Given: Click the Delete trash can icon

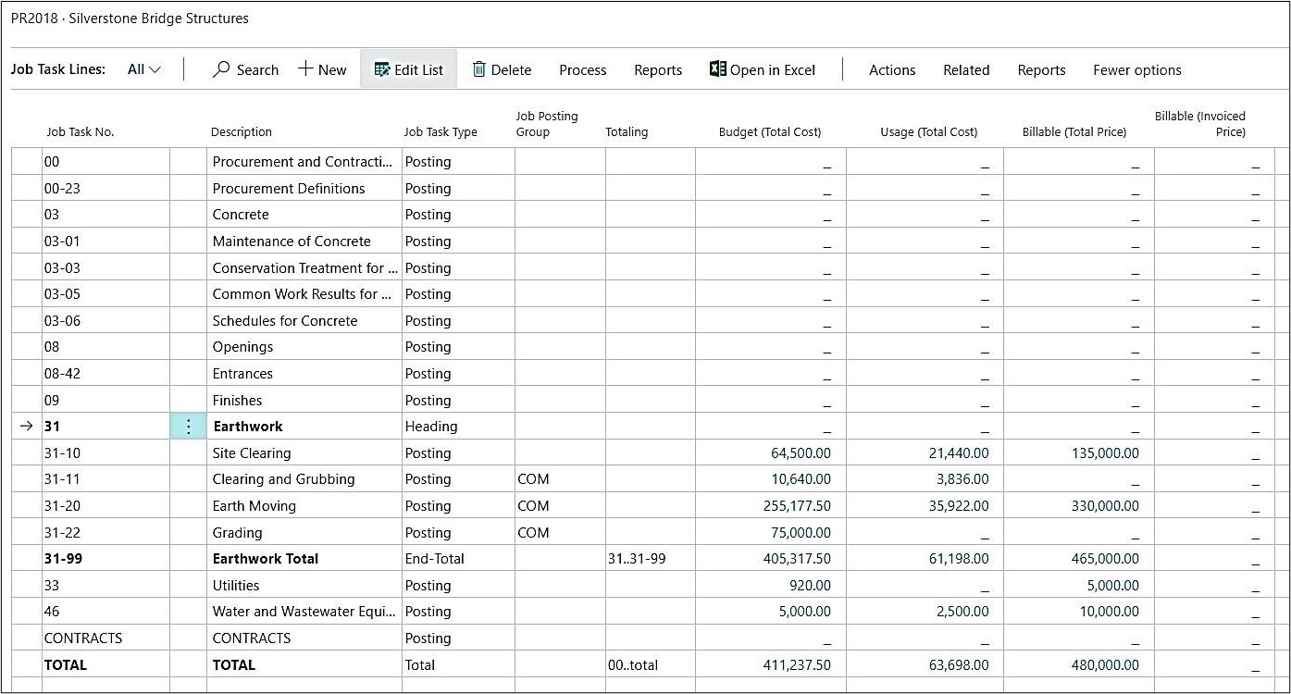Looking at the screenshot, I should [478, 69].
